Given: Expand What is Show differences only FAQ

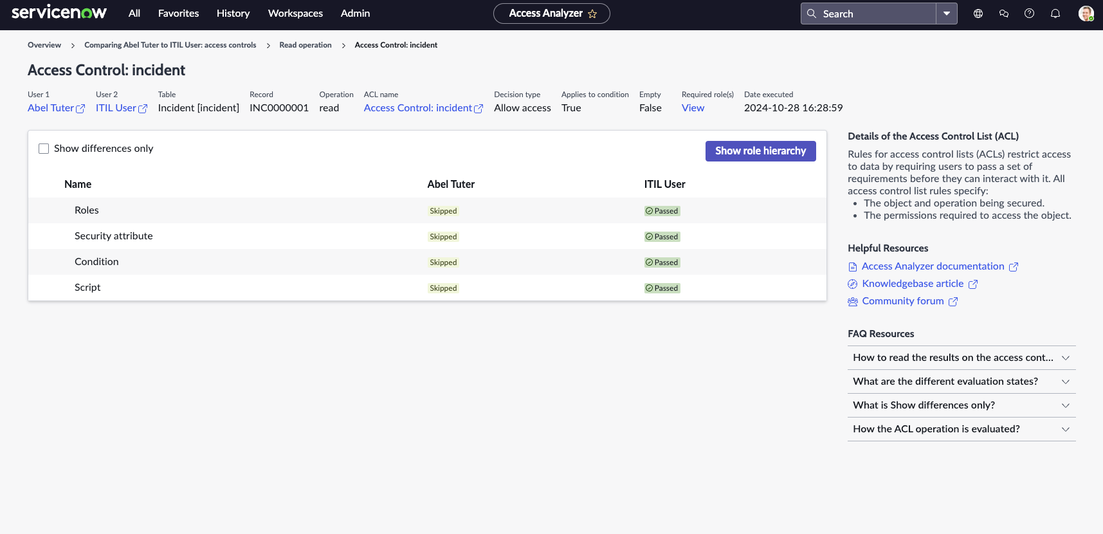Looking at the screenshot, I should point(962,405).
